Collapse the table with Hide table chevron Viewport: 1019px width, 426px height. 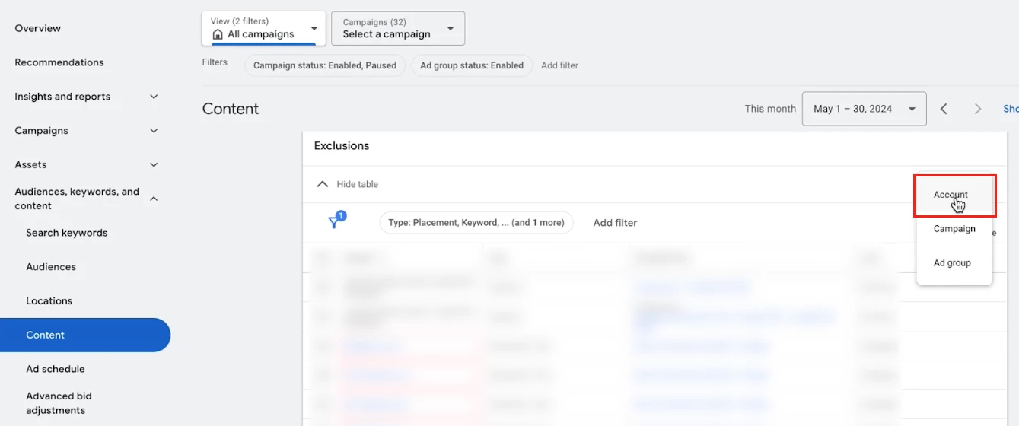323,184
